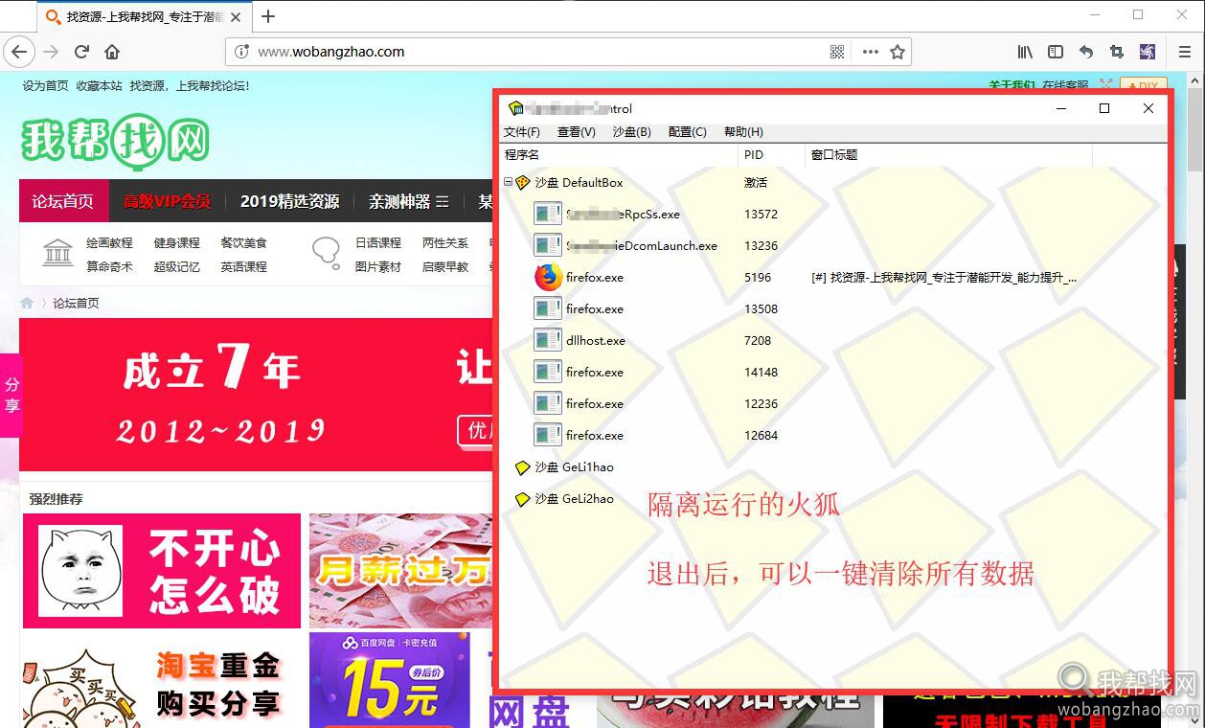This screenshot has height=728, width=1205.
Task: Open 图片素材 link
Action: pyautogui.click(x=378, y=266)
